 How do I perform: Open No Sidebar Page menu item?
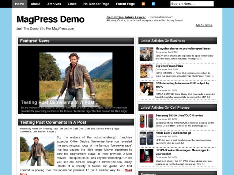[x=96, y=4]
